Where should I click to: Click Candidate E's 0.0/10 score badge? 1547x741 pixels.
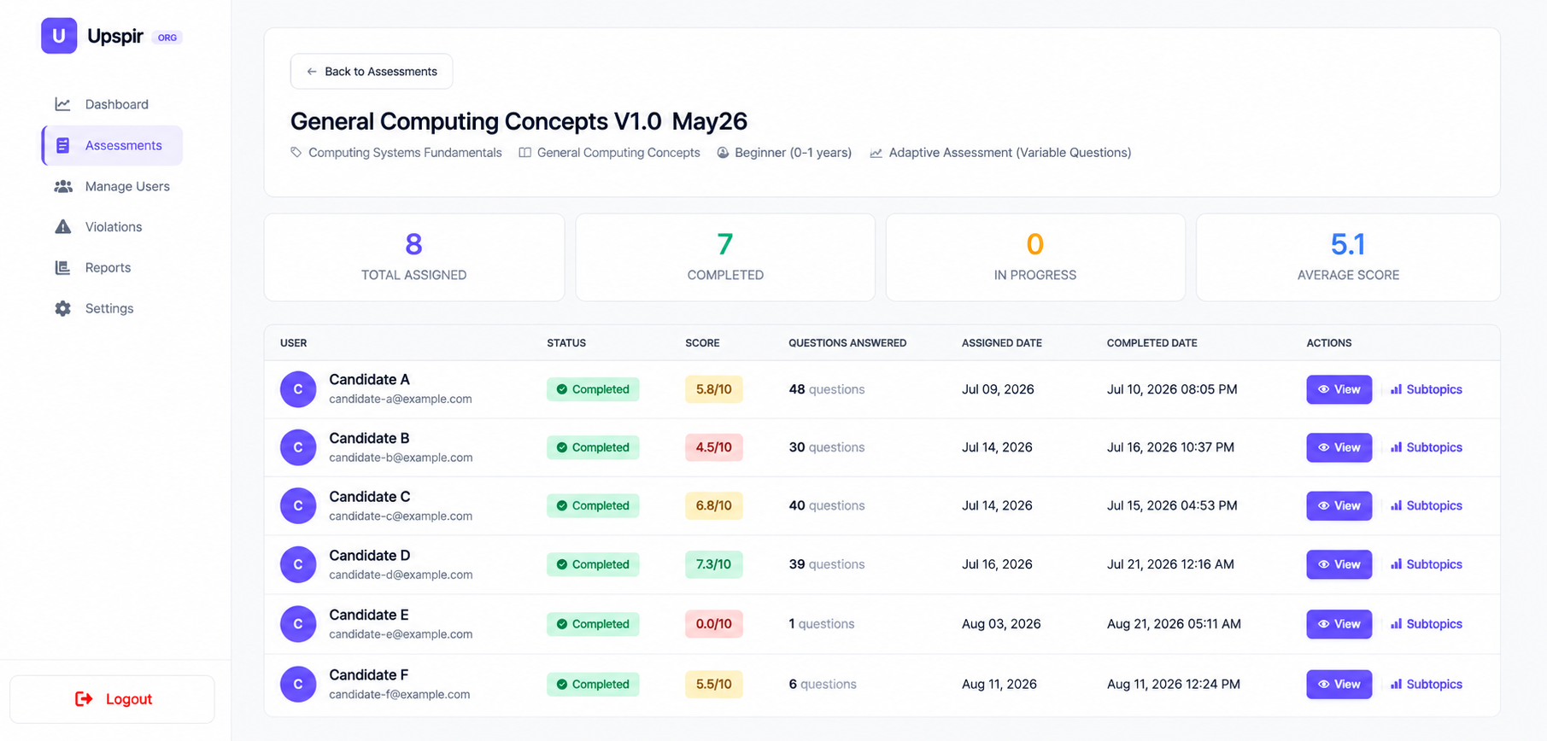tap(714, 624)
